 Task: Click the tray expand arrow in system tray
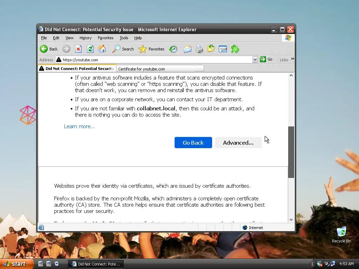coord(312,264)
